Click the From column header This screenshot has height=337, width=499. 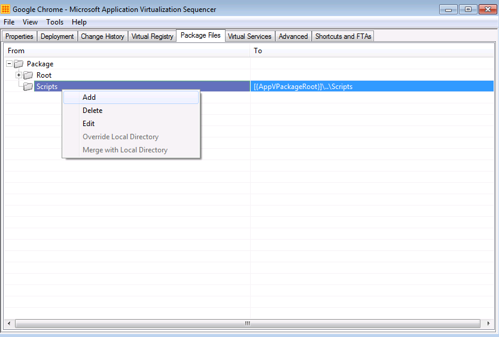(x=127, y=51)
